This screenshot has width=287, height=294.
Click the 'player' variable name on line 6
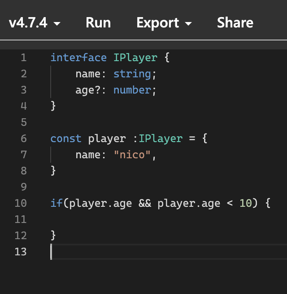coord(107,139)
